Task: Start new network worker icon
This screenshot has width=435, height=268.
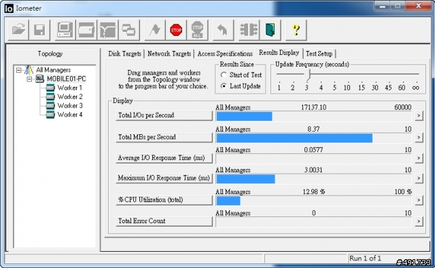Action: pyautogui.click(x=107, y=30)
